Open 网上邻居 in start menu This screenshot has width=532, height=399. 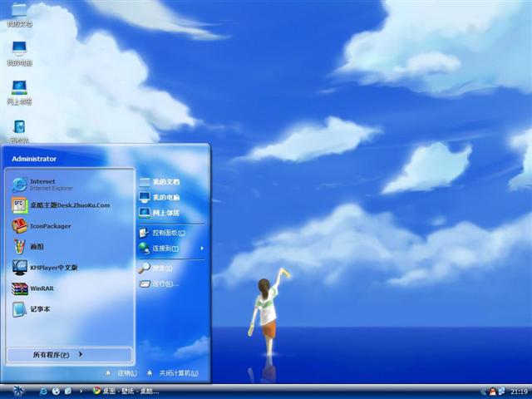(x=160, y=213)
